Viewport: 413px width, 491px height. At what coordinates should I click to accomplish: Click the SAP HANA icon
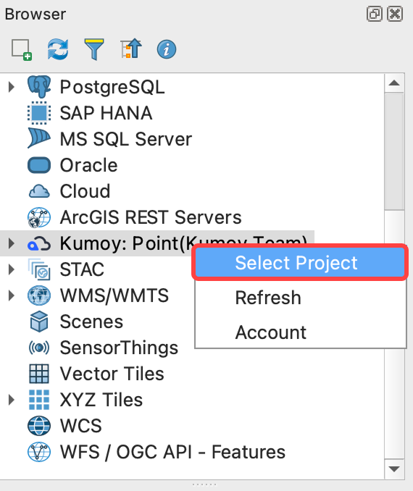39,113
